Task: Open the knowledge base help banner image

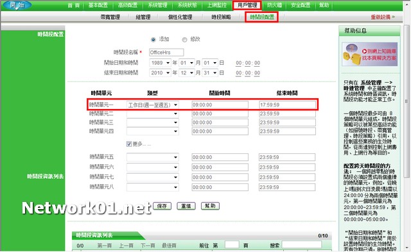Action: pyautogui.click(x=370, y=54)
